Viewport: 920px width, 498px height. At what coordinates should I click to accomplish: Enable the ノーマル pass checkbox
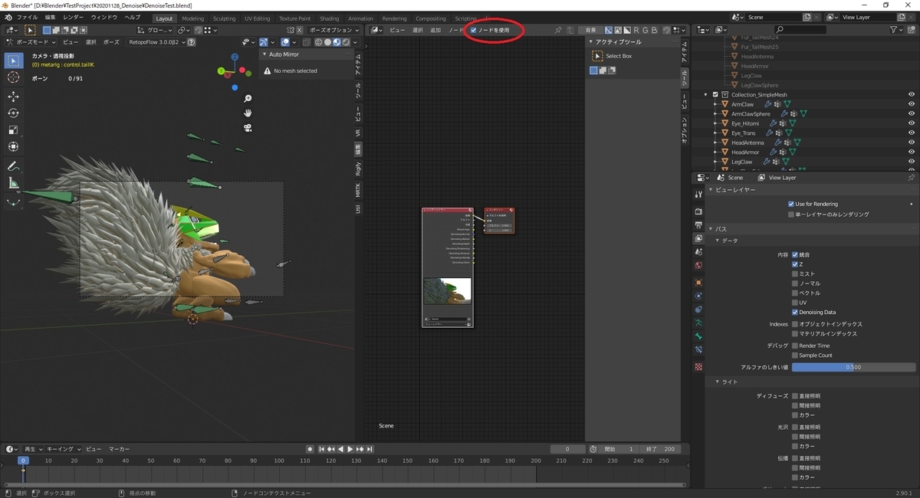coord(795,283)
